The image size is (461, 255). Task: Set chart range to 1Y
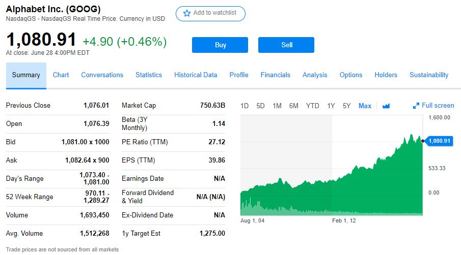pyautogui.click(x=331, y=106)
